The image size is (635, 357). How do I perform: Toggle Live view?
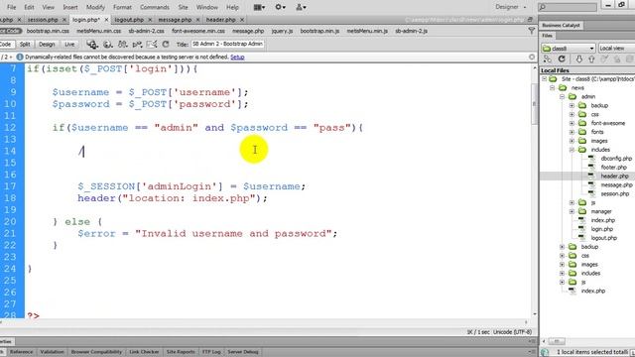click(69, 44)
